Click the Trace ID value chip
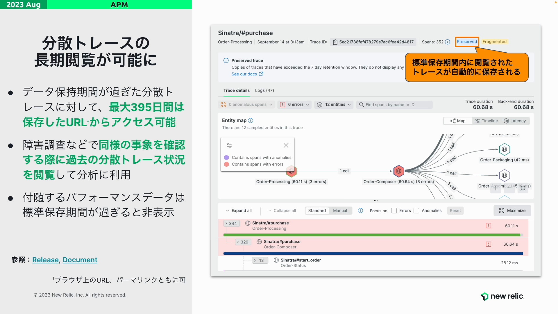This screenshot has width=558, height=314. [x=373, y=42]
